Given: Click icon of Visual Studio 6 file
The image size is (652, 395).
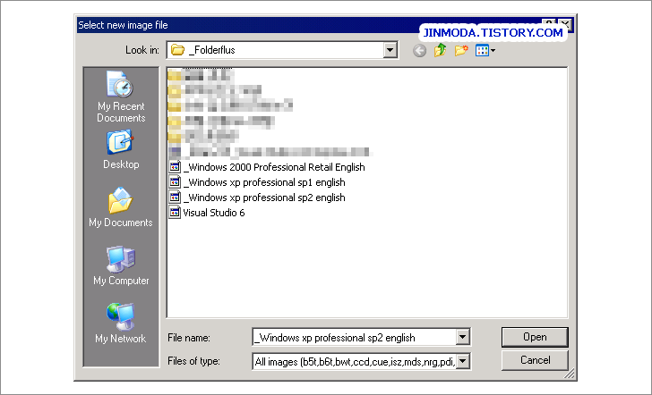Looking at the screenshot, I should click(x=175, y=213).
